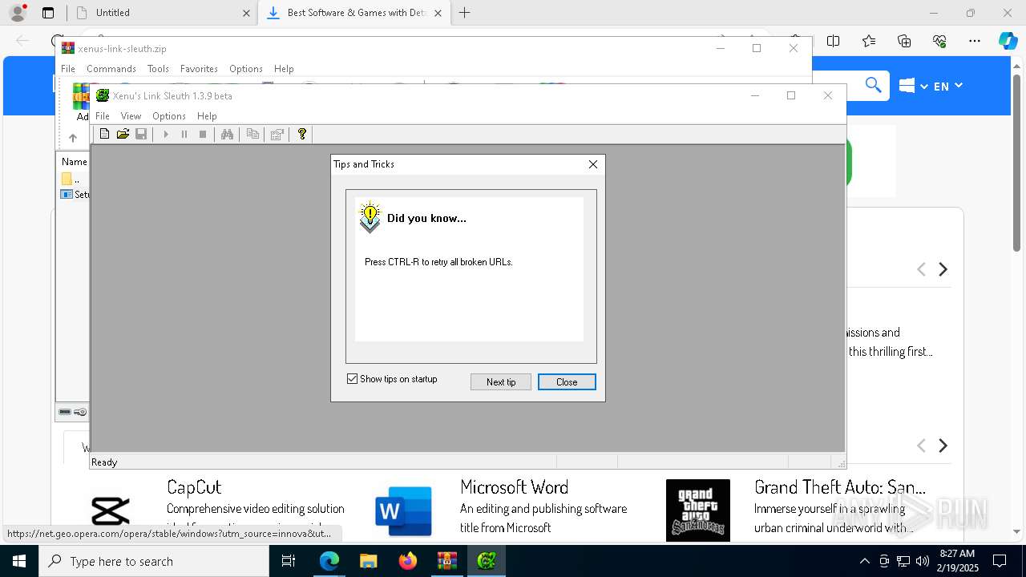Click the Pause icon in Xenu toolbar

184,134
